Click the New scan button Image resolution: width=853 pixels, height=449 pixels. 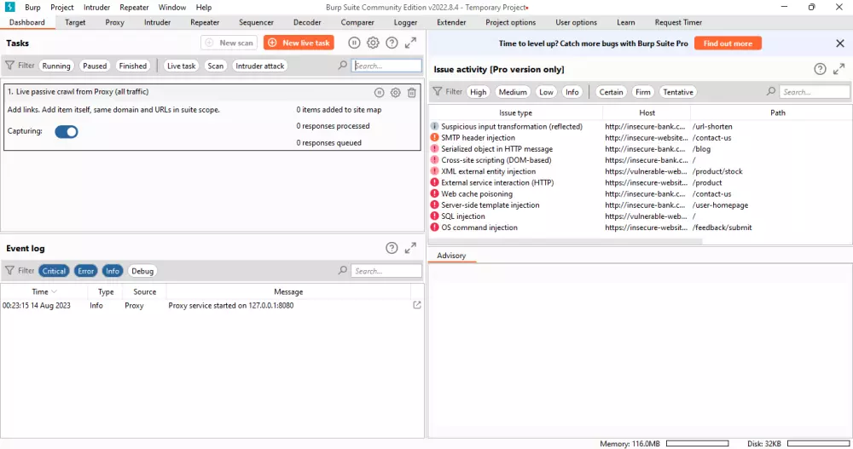tap(229, 43)
